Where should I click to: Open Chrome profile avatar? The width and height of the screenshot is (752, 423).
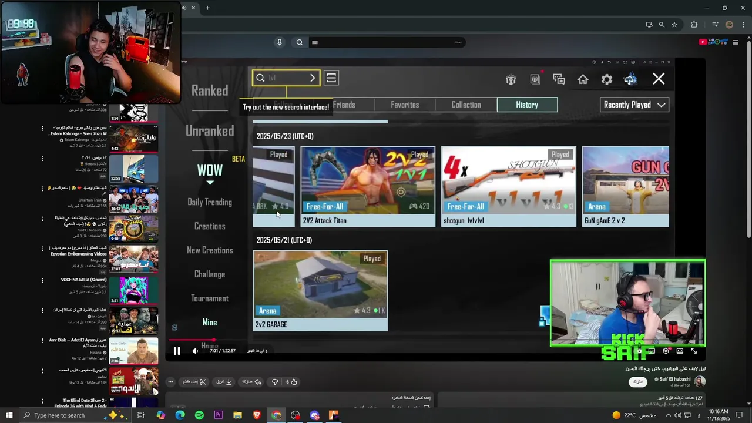point(730,25)
